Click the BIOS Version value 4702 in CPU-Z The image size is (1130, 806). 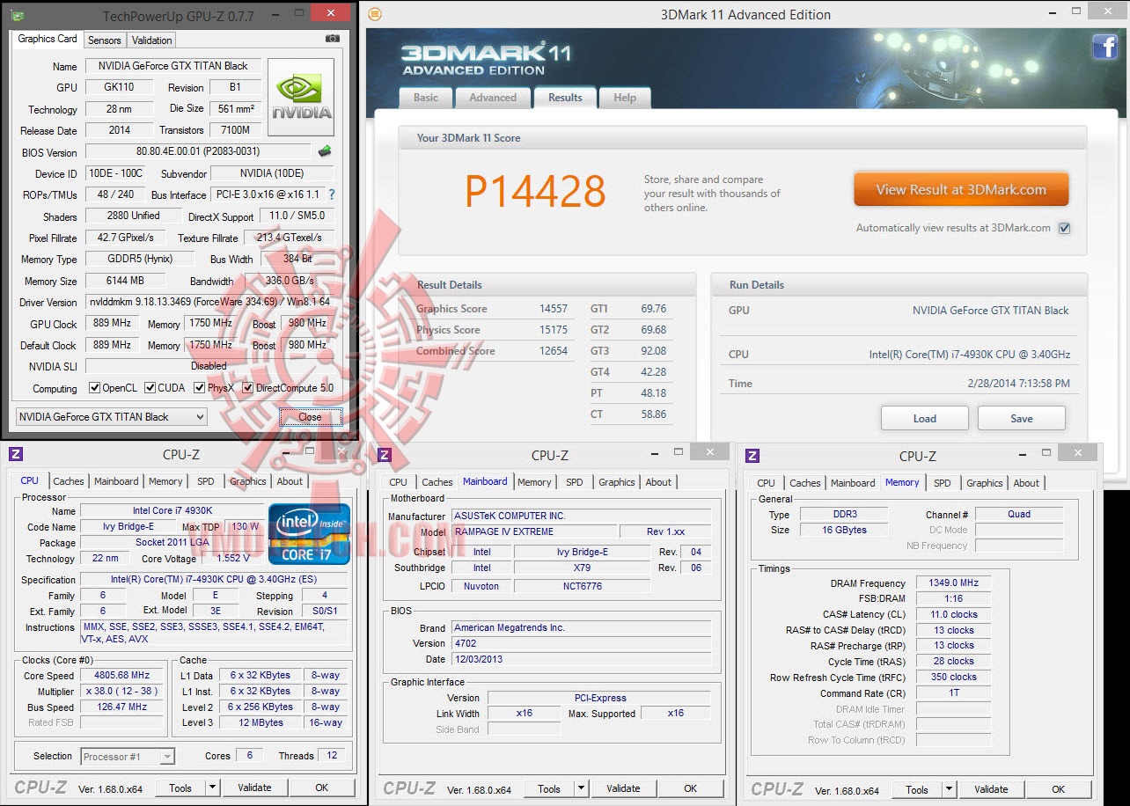pos(582,643)
